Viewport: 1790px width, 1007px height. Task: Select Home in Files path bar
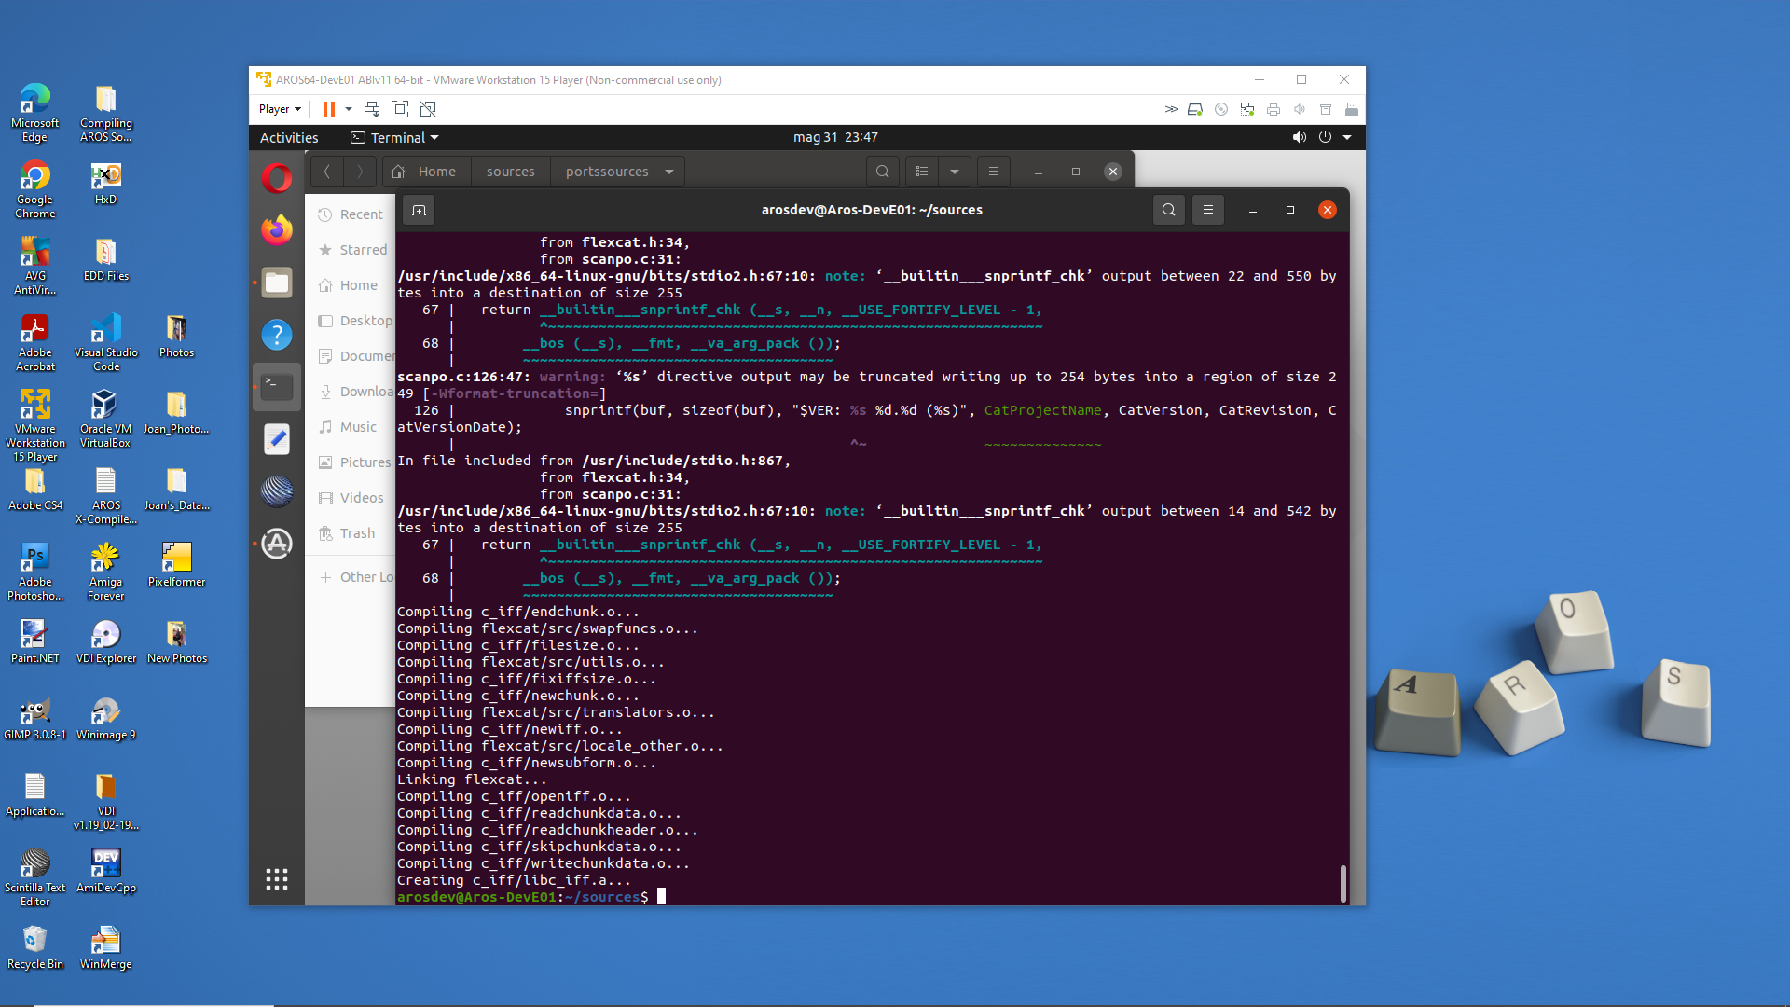coord(427,172)
